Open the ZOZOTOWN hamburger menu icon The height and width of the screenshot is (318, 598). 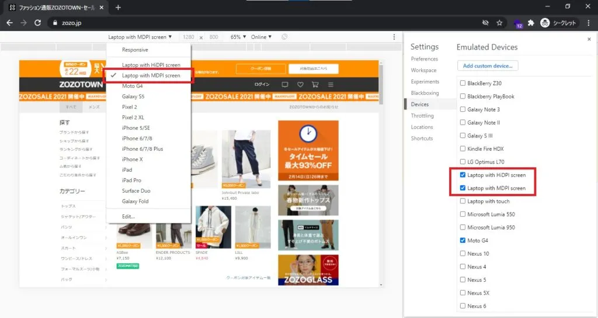(x=331, y=84)
